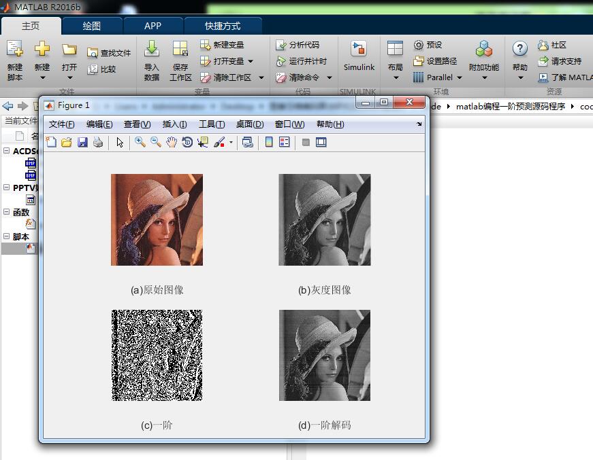593x460 pixels.
Task: Click New Variable (新建变量) button
Action: (222, 45)
